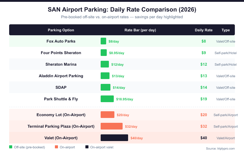Click the Type column header
This screenshot has width=244, height=152.
(226, 30)
